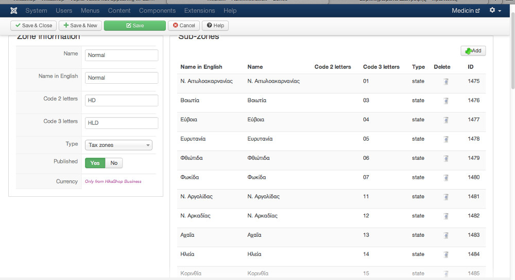The image size is (515, 280).
Task: Delete the Αχαΐα sub-zone
Action: (x=445, y=235)
